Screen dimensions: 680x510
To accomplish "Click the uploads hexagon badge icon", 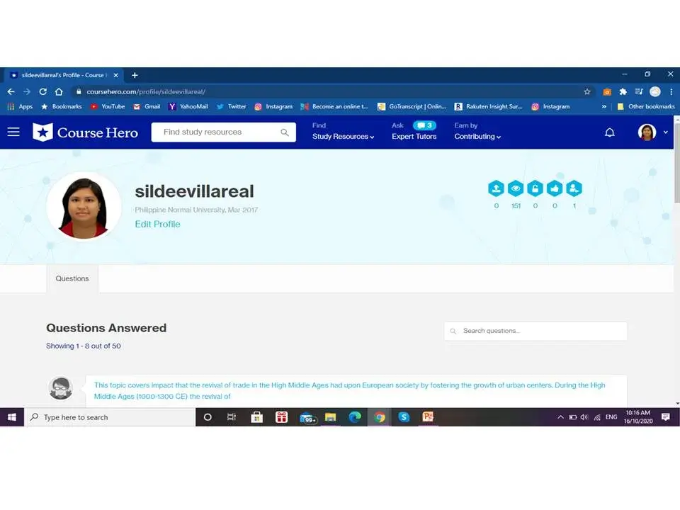I will [496, 188].
